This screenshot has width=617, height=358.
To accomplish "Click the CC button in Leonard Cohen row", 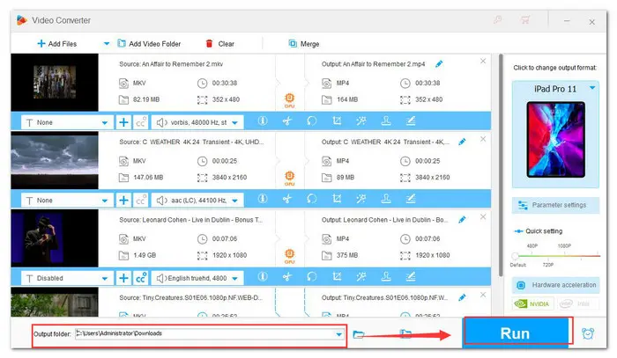I will click(x=141, y=278).
